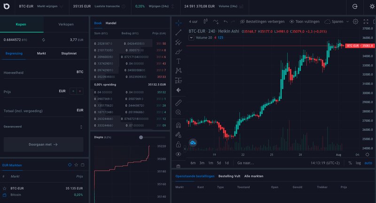Viewport: 376px width, 203px height.
Task: Open the Sparen dropdown
Action: (337, 22)
